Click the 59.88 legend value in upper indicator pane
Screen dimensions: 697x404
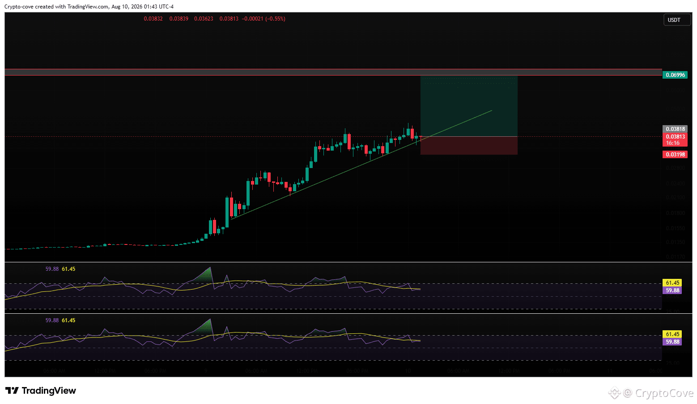pyautogui.click(x=52, y=269)
